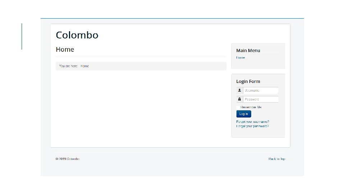Click Home in the breadcrumb trail

tap(84, 66)
